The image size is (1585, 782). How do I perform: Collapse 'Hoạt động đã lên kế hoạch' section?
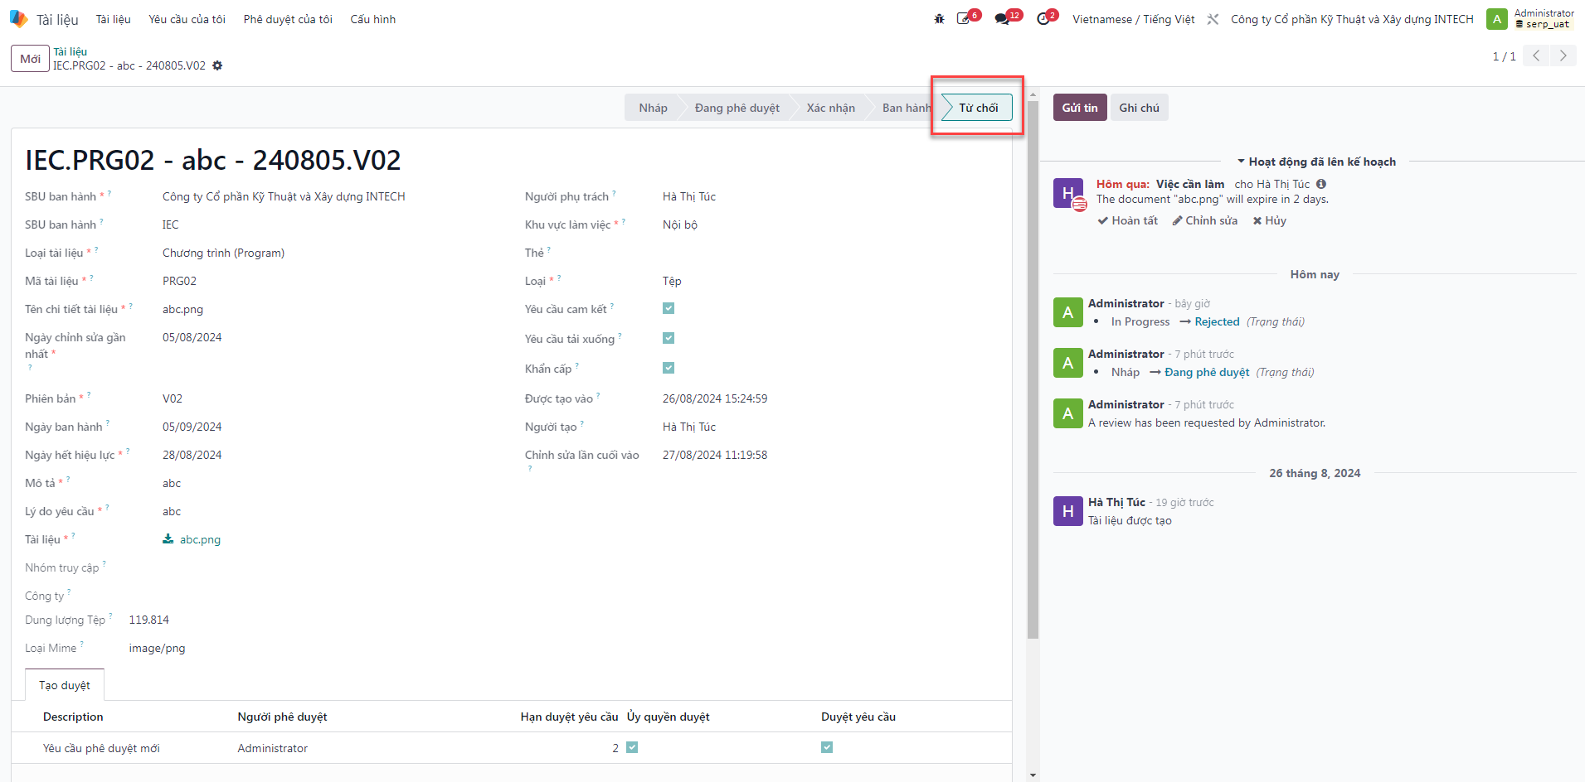(x=1316, y=162)
